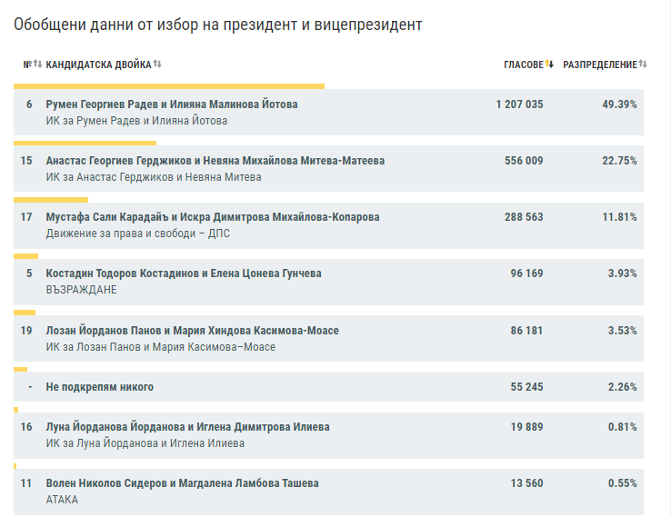Click the Луна Йорданова candidate pair name

tap(187, 427)
